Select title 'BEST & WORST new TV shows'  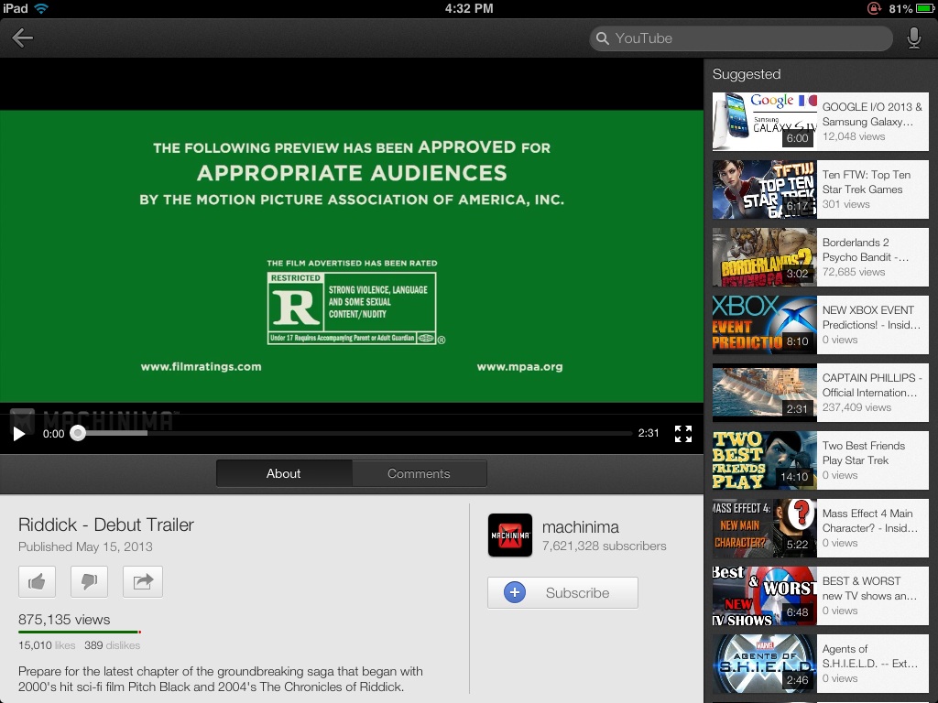pyautogui.click(x=869, y=589)
